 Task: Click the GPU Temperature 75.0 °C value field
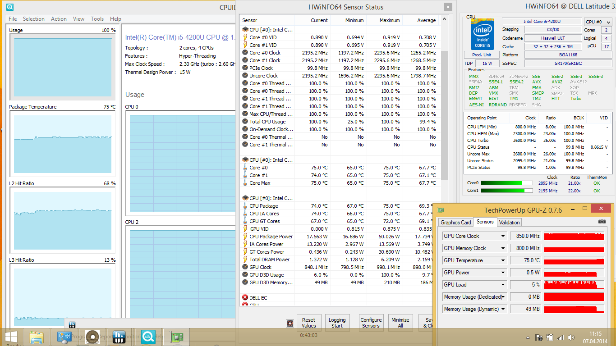click(526, 260)
